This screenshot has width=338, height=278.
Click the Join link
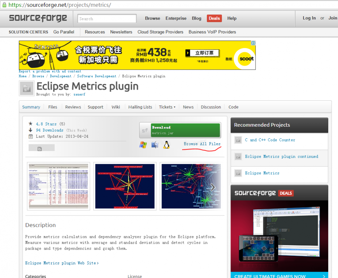click(x=333, y=18)
